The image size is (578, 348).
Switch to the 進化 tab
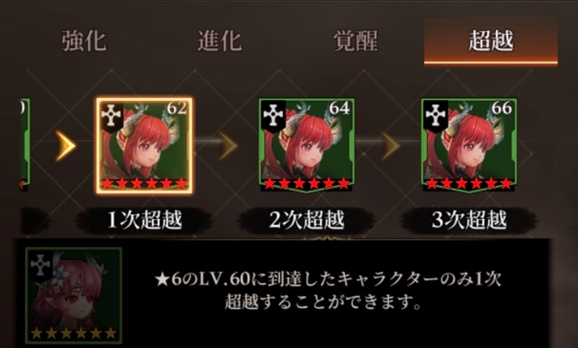coord(220,41)
